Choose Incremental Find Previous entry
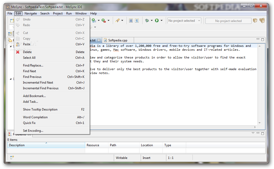Image resolution: width=274 pixels, height=169 pixels. (x=52, y=88)
